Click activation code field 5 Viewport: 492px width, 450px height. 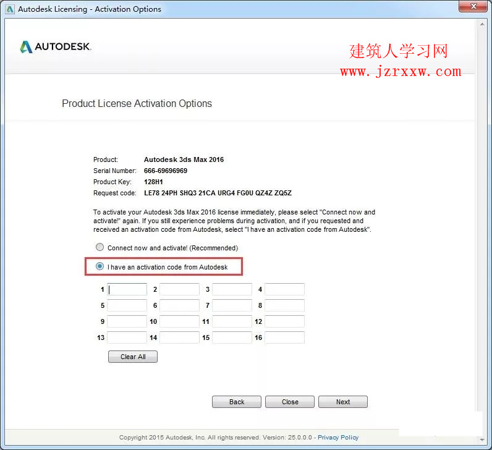(x=127, y=305)
